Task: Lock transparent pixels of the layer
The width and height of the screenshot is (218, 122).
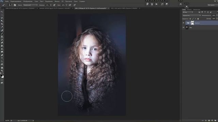Action: [x=190, y=19]
